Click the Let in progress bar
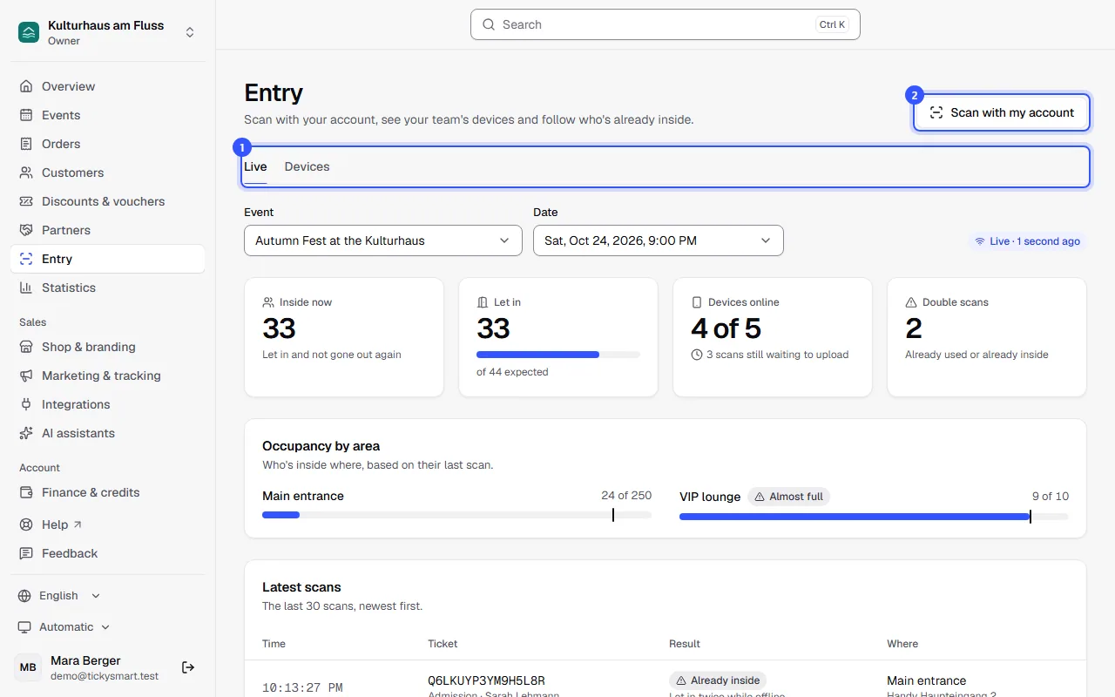Screen dimensions: 1115x697 click(558, 355)
